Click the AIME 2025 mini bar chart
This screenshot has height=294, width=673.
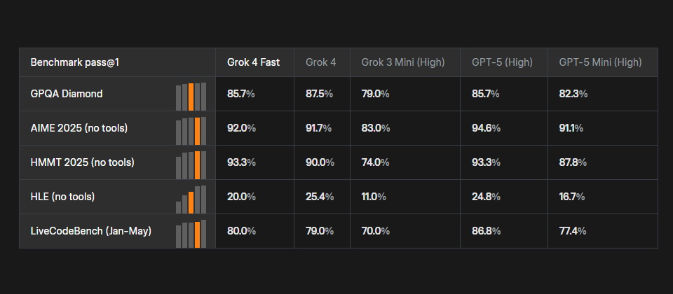pyautogui.click(x=191, y=131)
